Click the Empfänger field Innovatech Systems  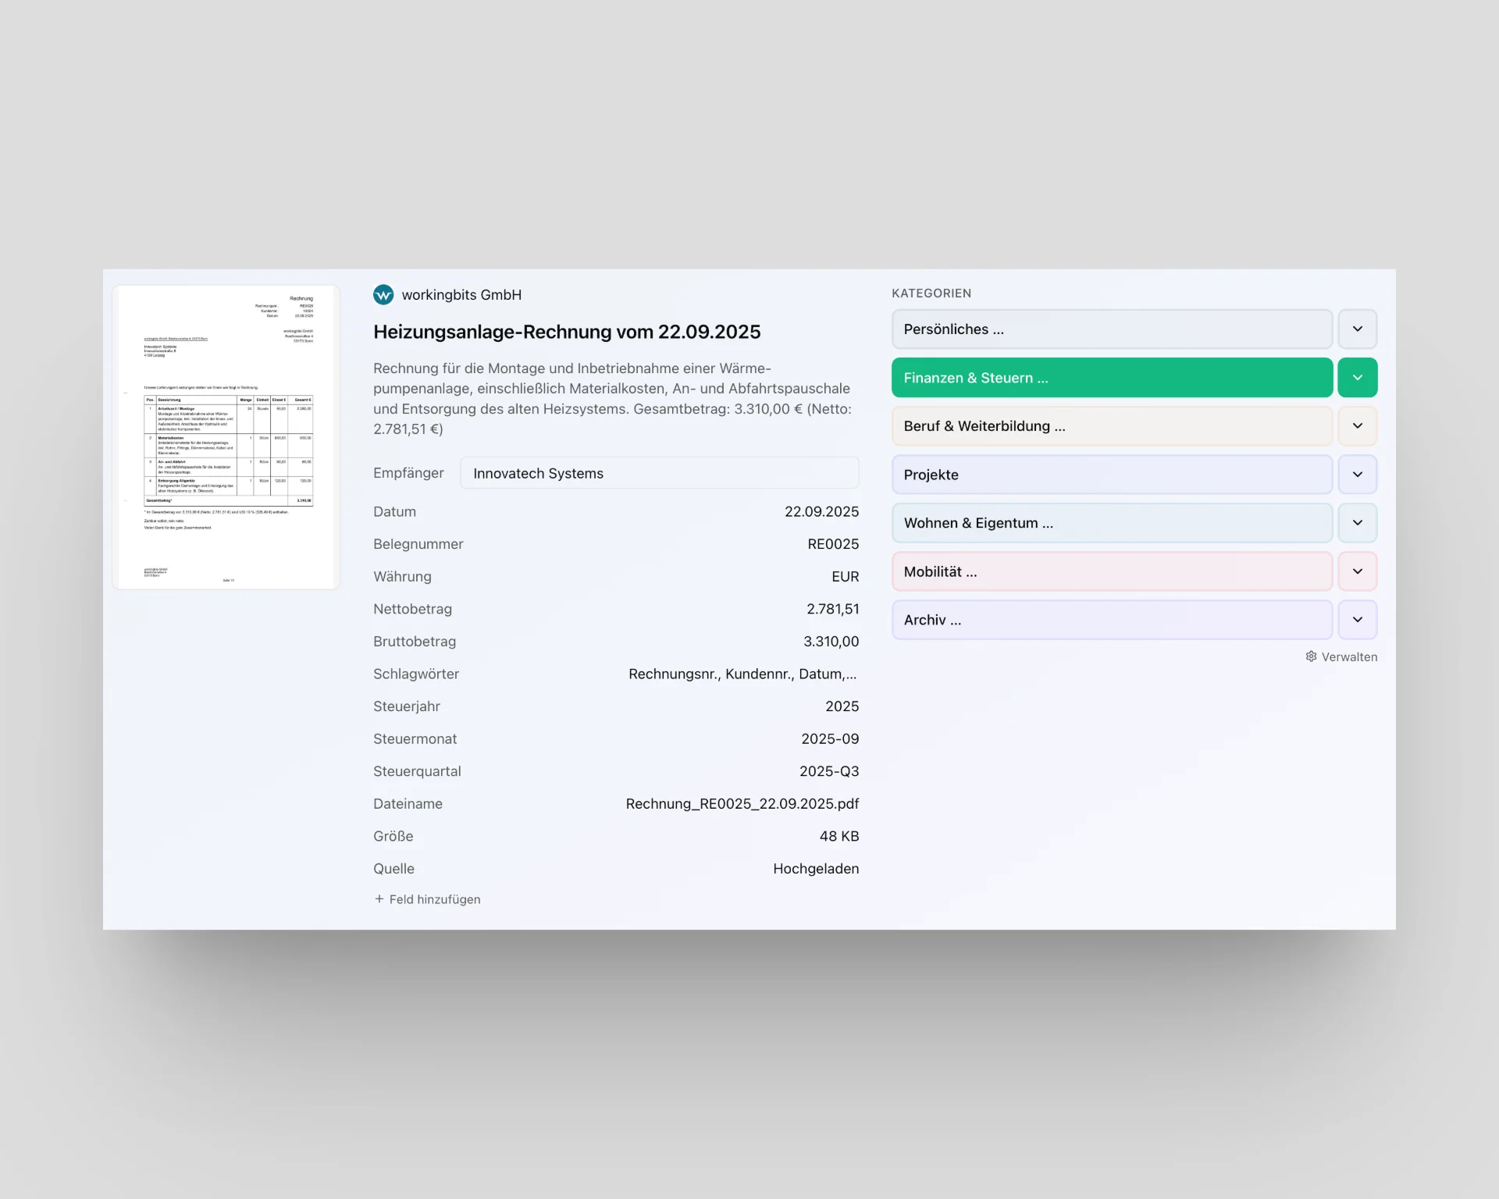pos(659,474)
